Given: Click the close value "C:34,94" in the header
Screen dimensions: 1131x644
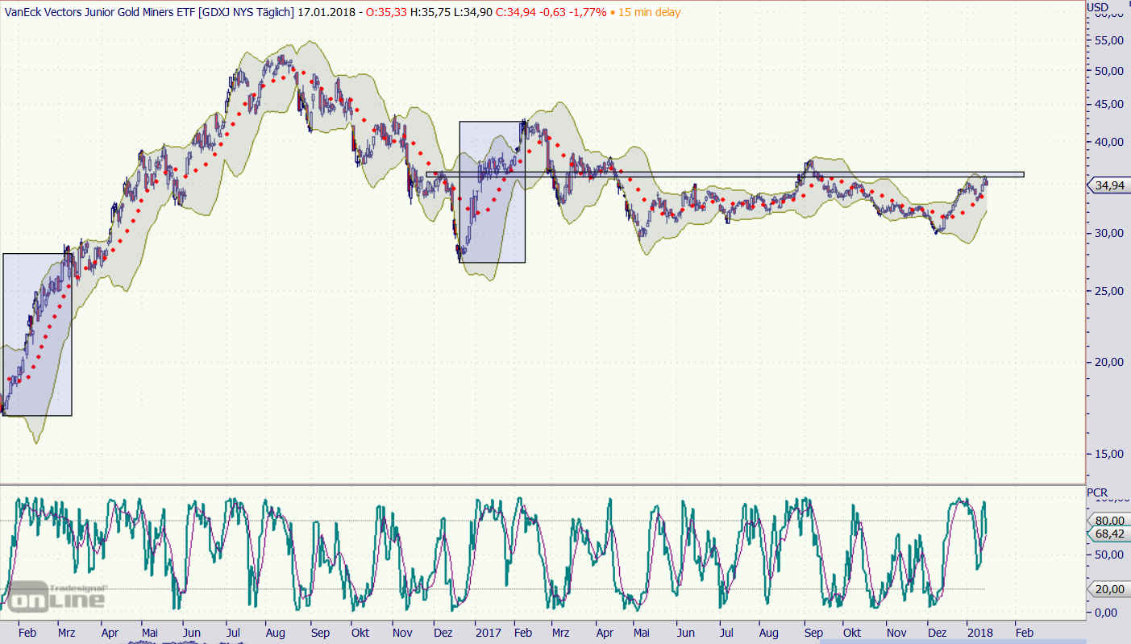Looking at the screenshot, I should tap(515, 12).
